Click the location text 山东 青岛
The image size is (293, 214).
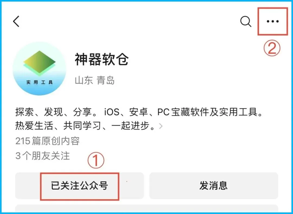(x=95, y=80)
